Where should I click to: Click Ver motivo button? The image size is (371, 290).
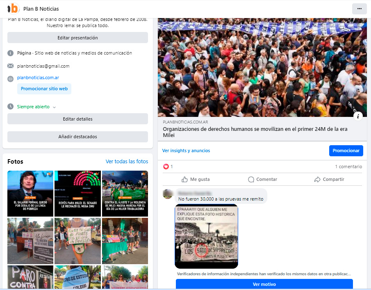pyautogui.click(x=264, y=284)
